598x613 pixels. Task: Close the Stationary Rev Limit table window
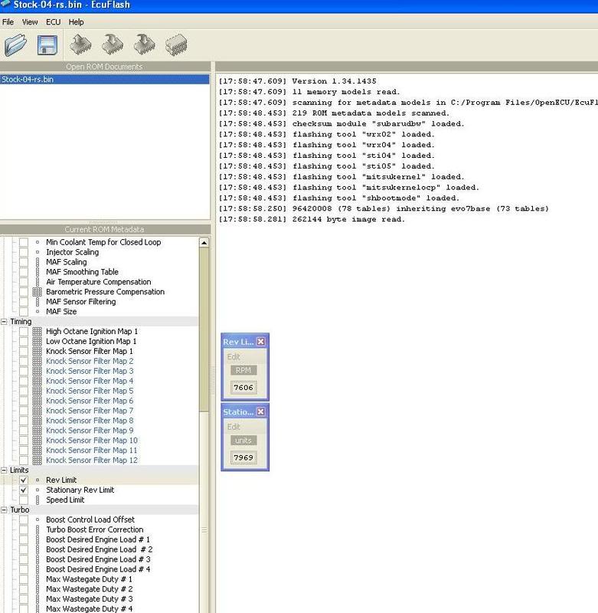[x=261, y=411]
